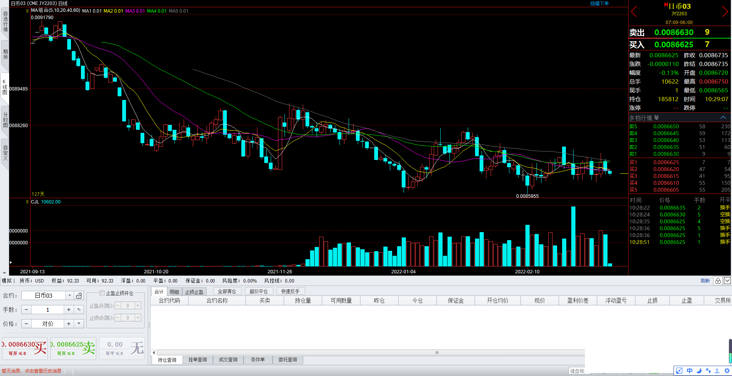Click the 买1 depth row at 0.0086625
This screenshot has width=732, height=376.
pos(680,162)
